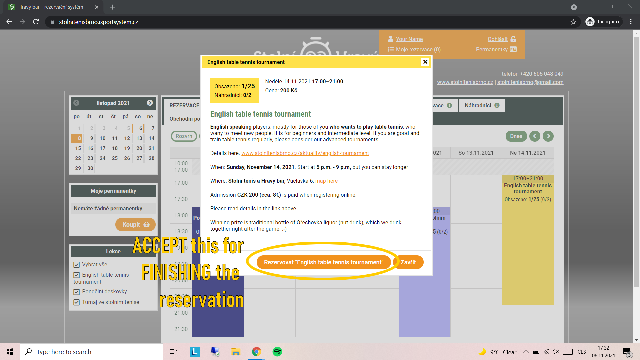Click the Náhradníci info icon

(x=497, y=105)
